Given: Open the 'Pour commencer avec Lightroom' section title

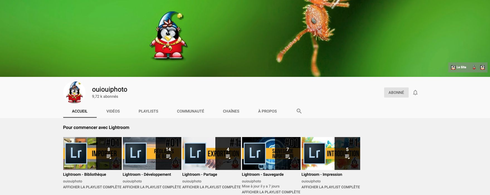Looking at the screenshot, I should pos(96,128).
